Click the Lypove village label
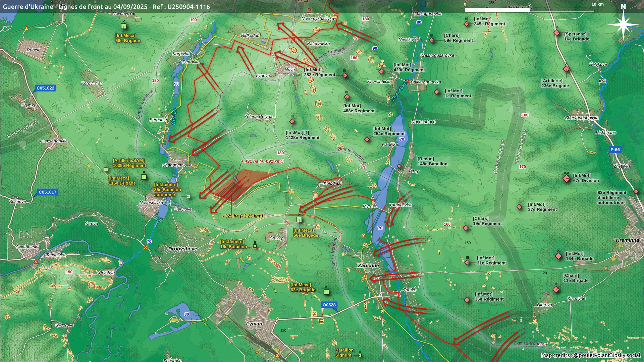This screenshot has width=644, height=362. pyautogui.click(x=263, y=76)
